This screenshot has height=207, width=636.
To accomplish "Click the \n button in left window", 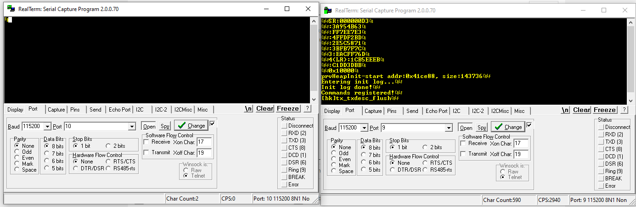I will pyautogui.click(x=248, y=109).
